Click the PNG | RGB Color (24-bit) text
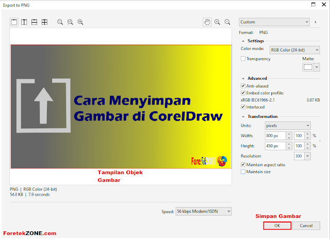 point(33,189)
